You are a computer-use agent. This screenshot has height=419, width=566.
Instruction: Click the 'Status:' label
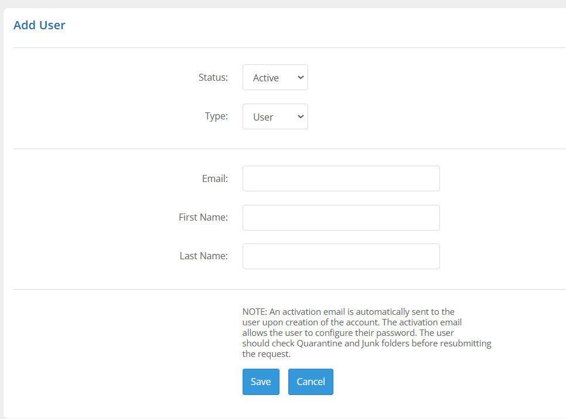(213, 77)
